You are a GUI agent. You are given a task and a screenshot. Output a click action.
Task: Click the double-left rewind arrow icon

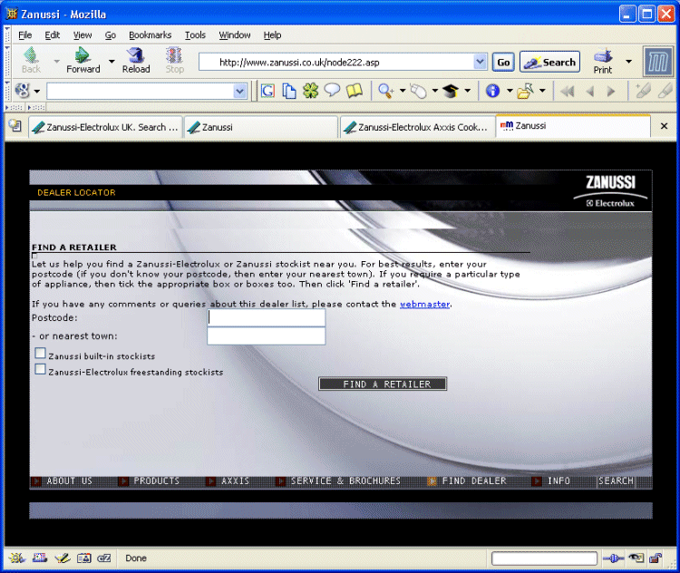click(x=568, y=91)
